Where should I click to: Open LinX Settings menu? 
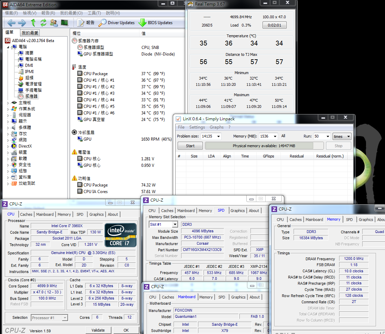(197, 127)
